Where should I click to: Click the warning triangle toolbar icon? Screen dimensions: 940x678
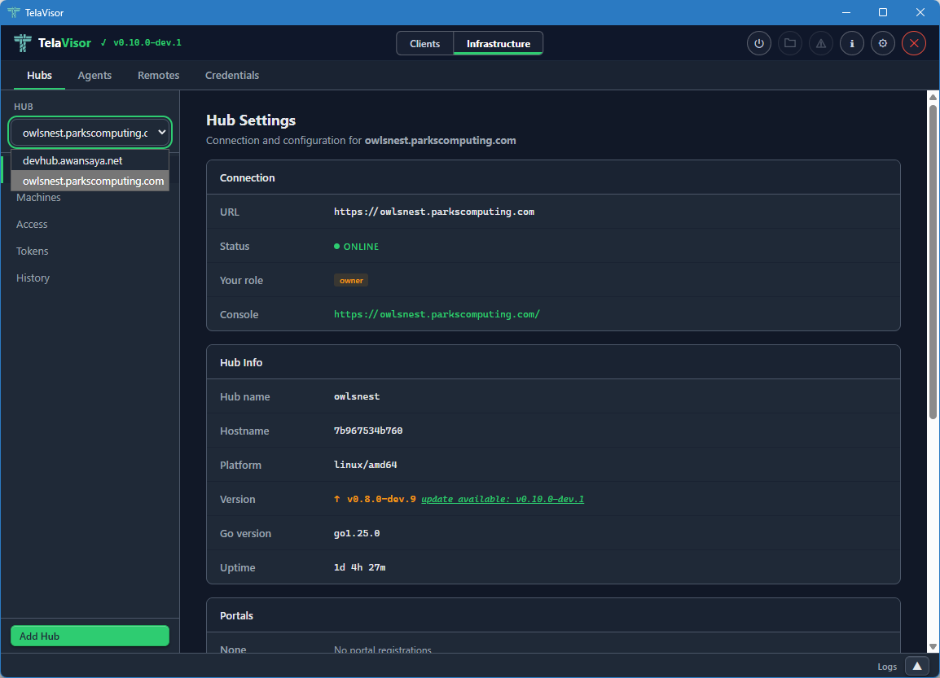pos(820,43)
